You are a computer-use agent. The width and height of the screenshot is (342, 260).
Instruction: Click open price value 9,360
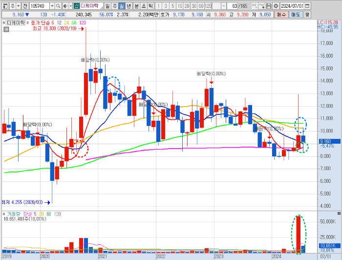click(x=220, y=15)
